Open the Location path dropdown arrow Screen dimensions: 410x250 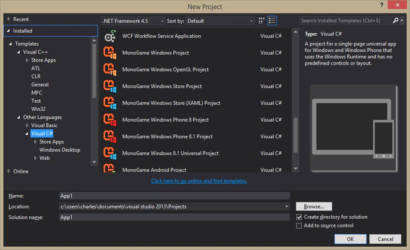coord(287,206)
